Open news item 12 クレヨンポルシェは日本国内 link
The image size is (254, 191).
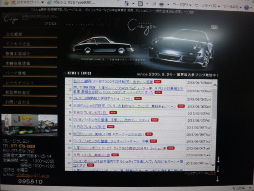128,163
